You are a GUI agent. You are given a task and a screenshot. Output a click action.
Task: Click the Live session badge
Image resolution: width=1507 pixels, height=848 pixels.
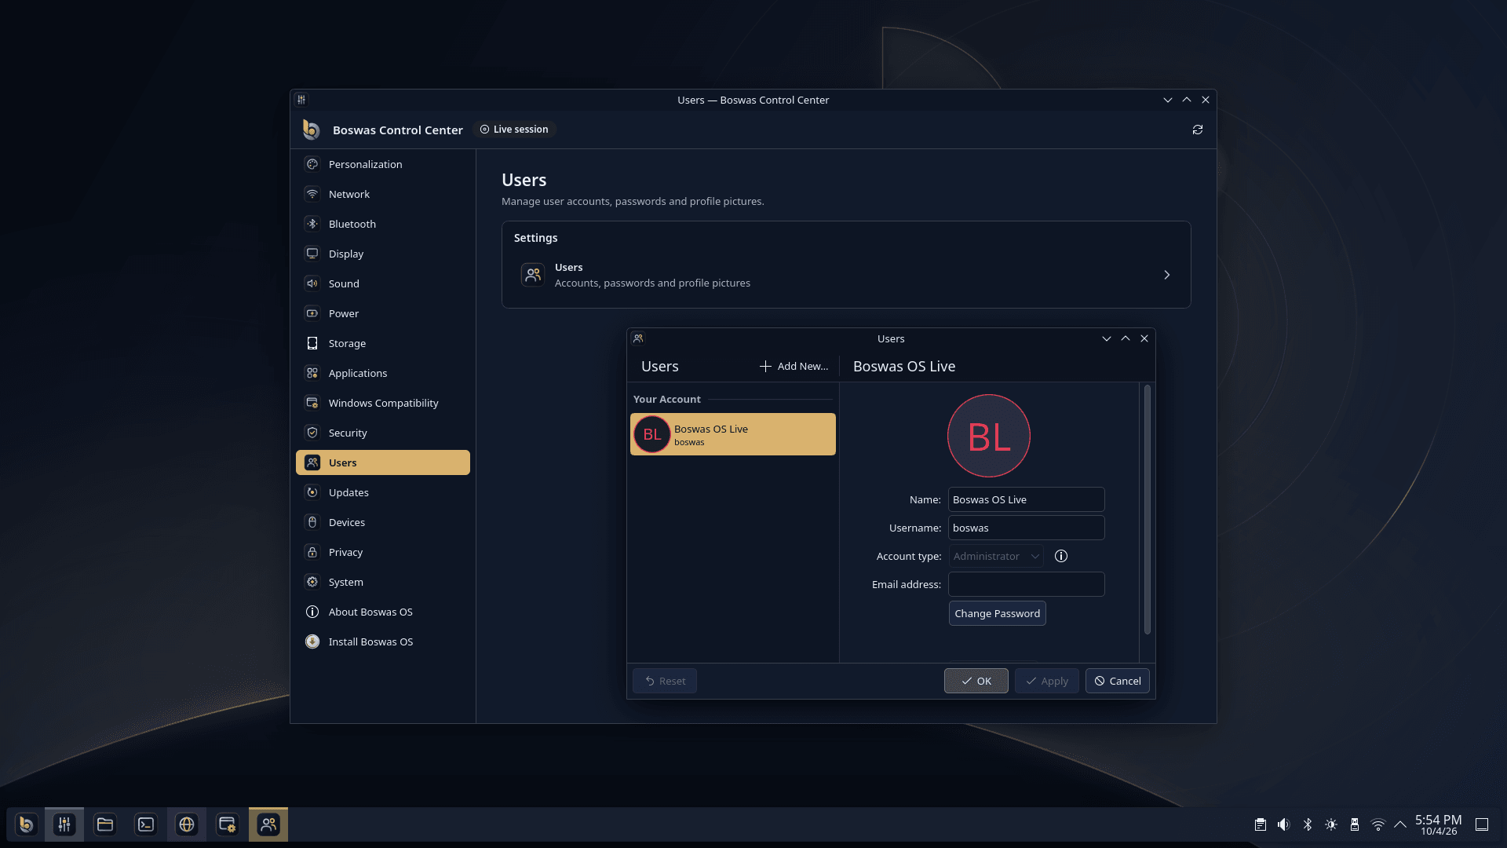[514, 130]
